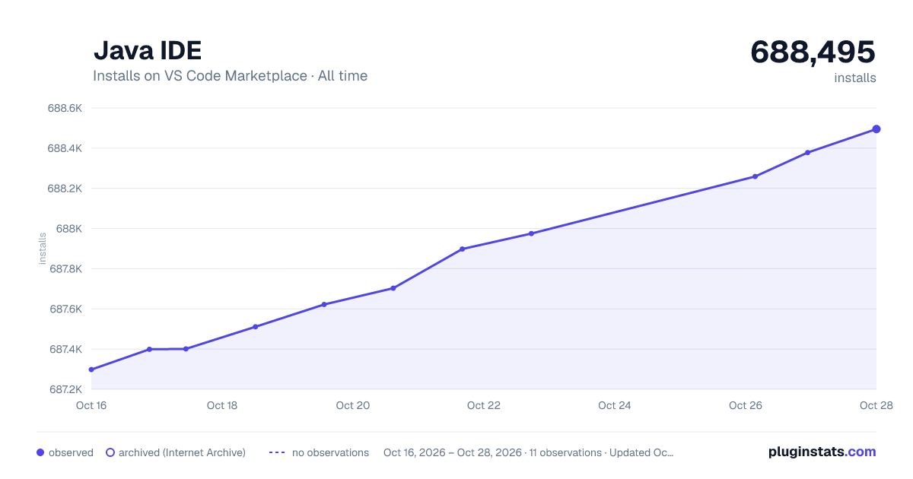The height and width of the screenshot is (479, 913).
Task: Click the Oct 20 x-axis label
Action: pyautogui.click(x=353, y=405)
